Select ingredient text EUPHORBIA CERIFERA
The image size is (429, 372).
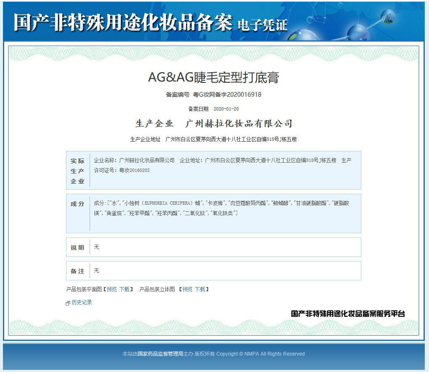click(x=167, y=203)
